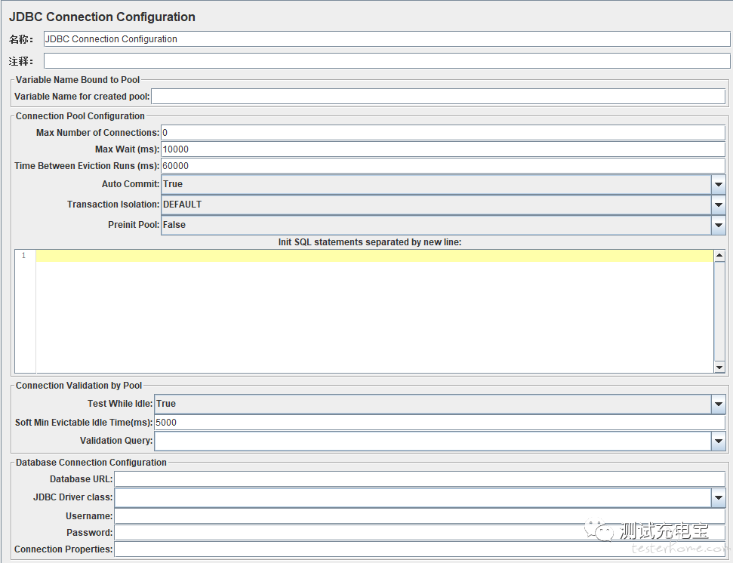Expand the Test While Idle dropdown arrow
The width and height of the screenshot is (733, 563).
719,404
